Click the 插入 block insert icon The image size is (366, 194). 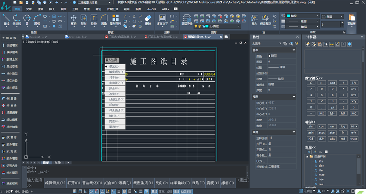254,20
